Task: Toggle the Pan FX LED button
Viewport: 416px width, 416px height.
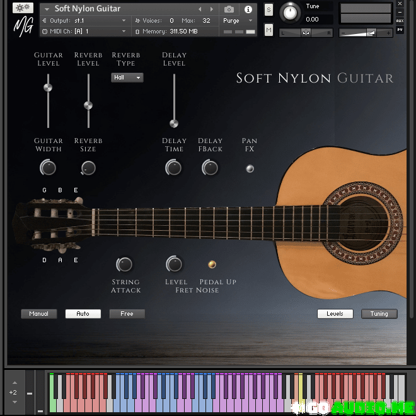Action: tap(250, 168)
